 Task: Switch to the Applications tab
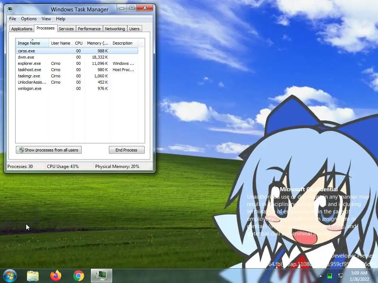22,29
